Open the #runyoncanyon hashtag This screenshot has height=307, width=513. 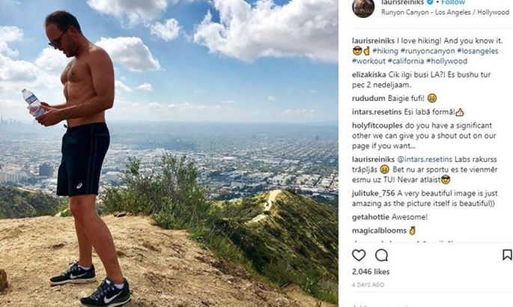428,51
